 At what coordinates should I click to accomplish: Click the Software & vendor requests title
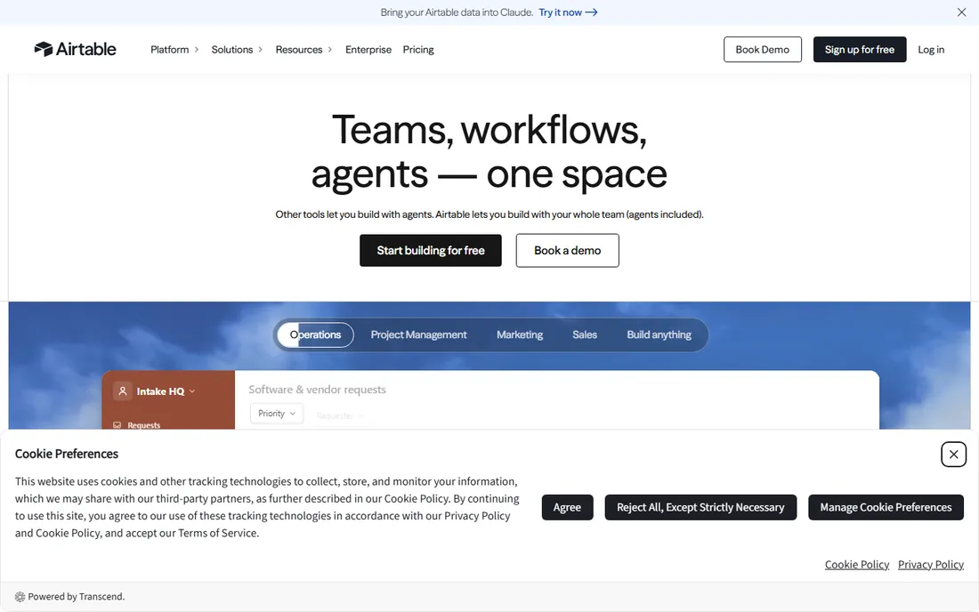tap(317, 390)
